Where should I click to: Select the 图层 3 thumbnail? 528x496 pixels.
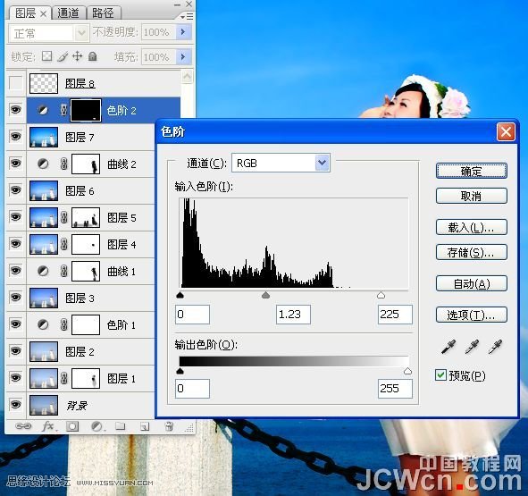click(x=44, y=298)
